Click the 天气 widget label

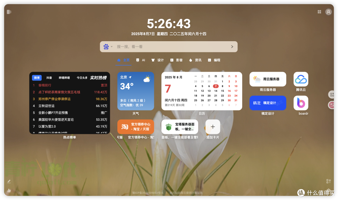point(136,114)
